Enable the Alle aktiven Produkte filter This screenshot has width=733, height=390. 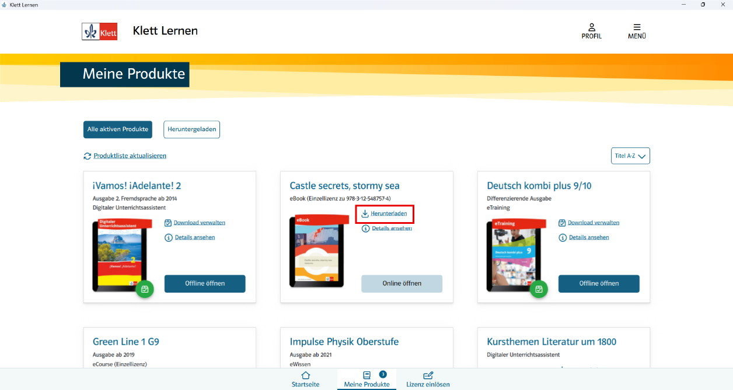point(117,129)
